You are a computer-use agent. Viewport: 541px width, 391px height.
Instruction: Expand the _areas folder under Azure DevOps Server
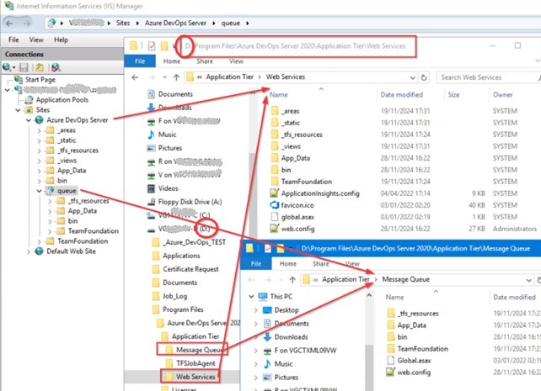(x=39, y=130)
